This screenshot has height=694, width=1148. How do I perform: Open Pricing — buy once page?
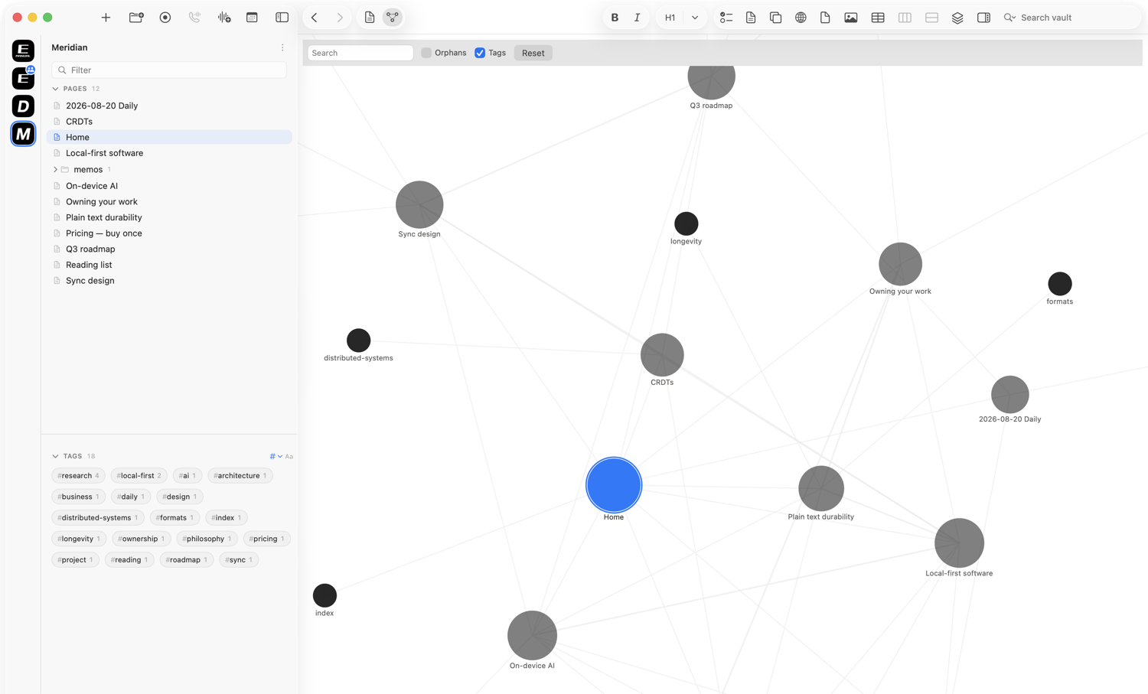169,233
